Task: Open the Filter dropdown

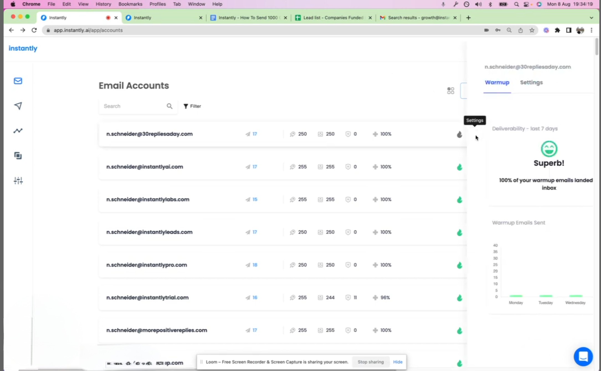Action: pyautogui.click(x=192, y=106)
